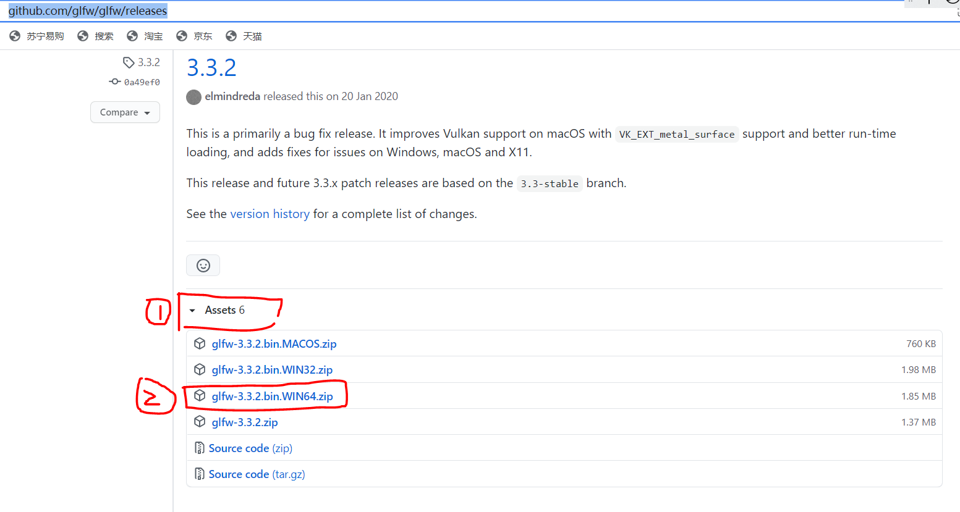Viewport: 960px width, 512px height.
Task: Open the emoji reaction smiley picker
Action: click(x=203, y=265)
